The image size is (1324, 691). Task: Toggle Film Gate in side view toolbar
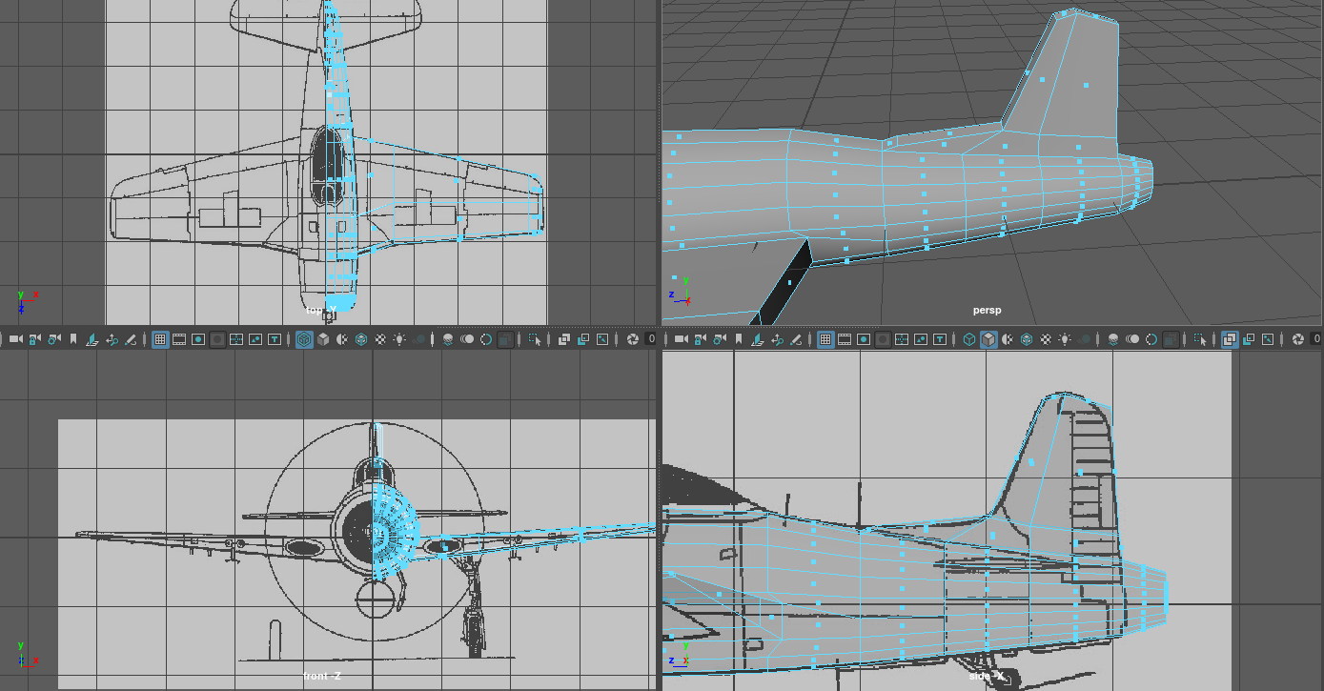[x=845, y=339]
